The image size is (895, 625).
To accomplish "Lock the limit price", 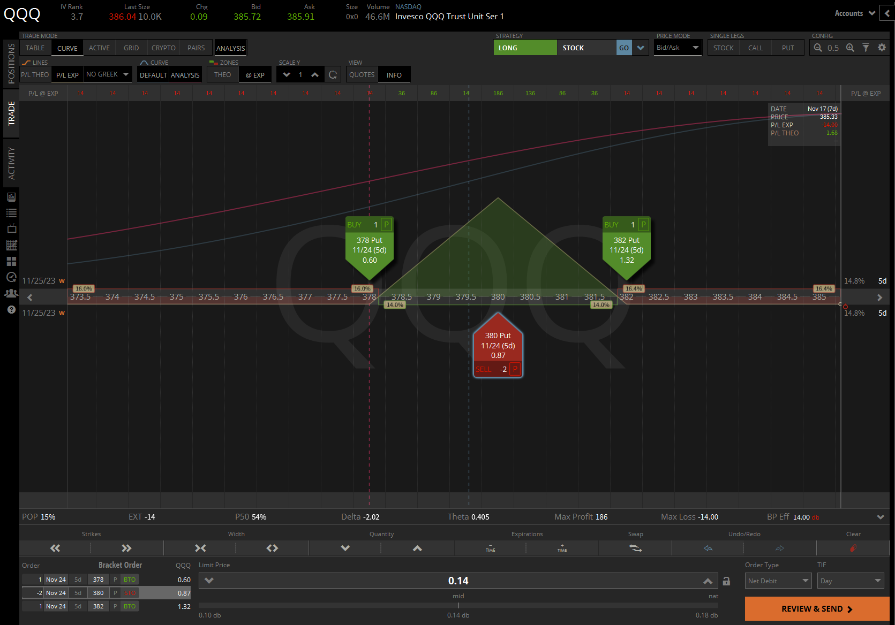I will (x=726, y=581).
